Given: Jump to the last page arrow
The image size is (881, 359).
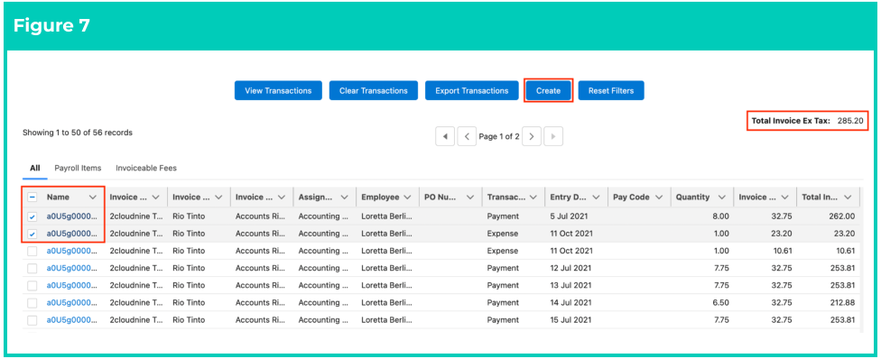Looking at the screenshot, I should tap(553, 136).
